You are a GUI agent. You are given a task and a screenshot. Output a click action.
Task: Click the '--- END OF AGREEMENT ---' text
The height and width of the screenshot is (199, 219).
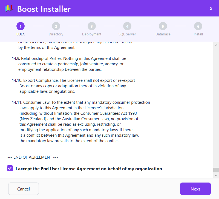[33, 157]
